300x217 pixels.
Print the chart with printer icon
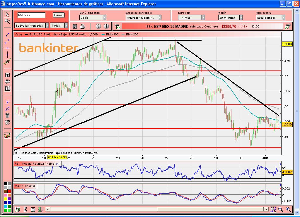click(x=83, y=26)
